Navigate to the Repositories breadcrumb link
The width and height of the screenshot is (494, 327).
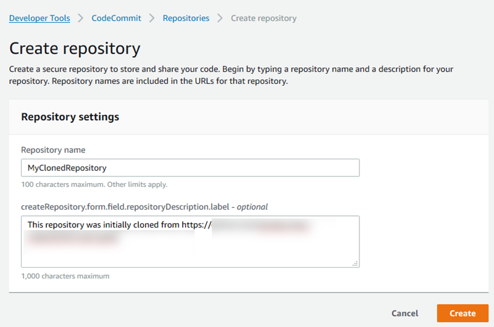185,19
